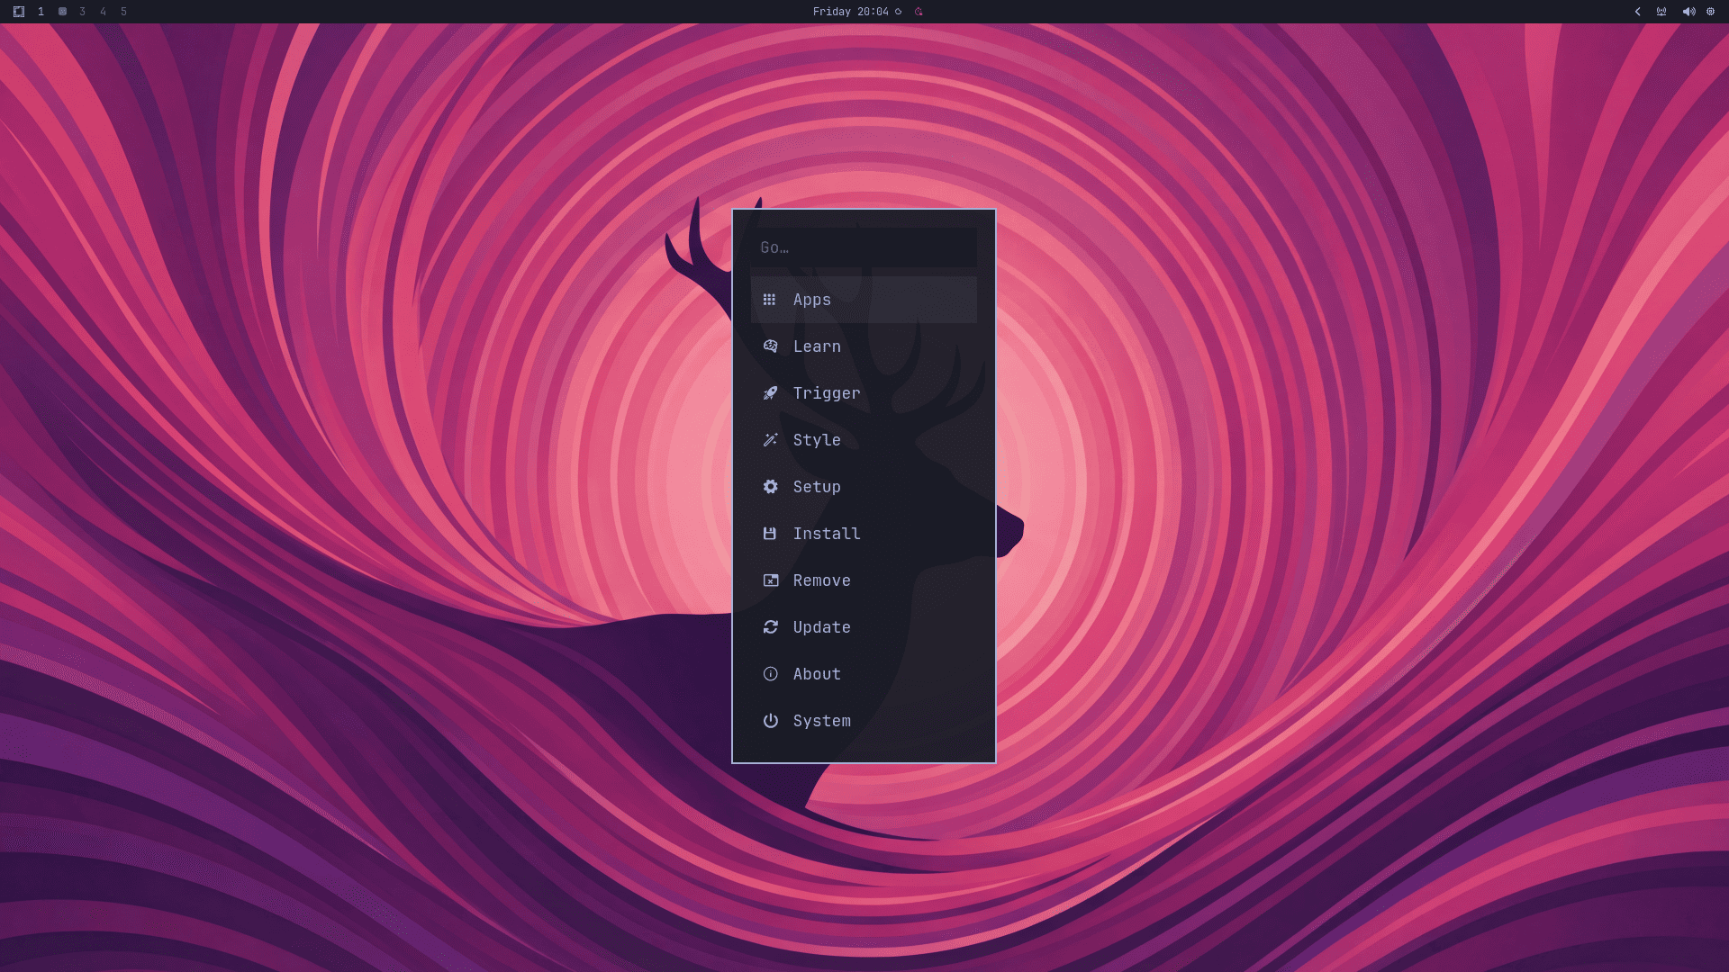Viewport: 1729px width, 972px height.
Task: Select Trigger from the menu
Action: (864, 393)
